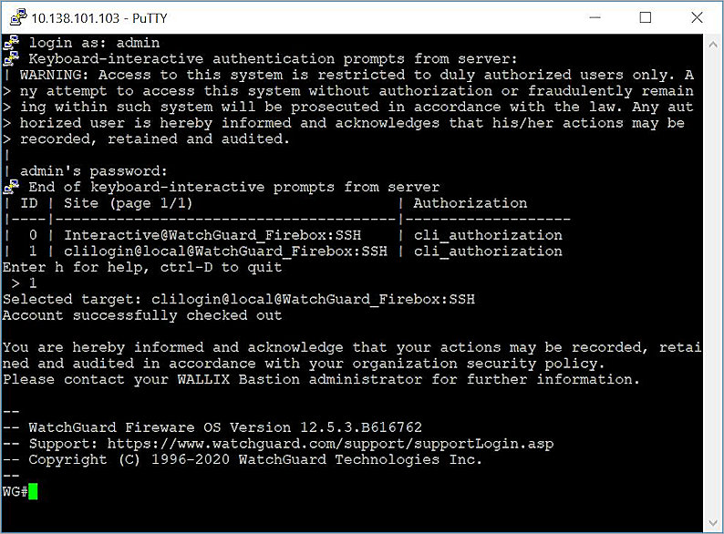Click the green cursor block after WG#
Image resolution: width=724 pixels, height=534 pixels.
click(33, 492)
